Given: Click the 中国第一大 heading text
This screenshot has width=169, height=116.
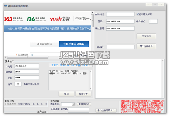Looking at the screenshot, I should click(x=83, y=19).
